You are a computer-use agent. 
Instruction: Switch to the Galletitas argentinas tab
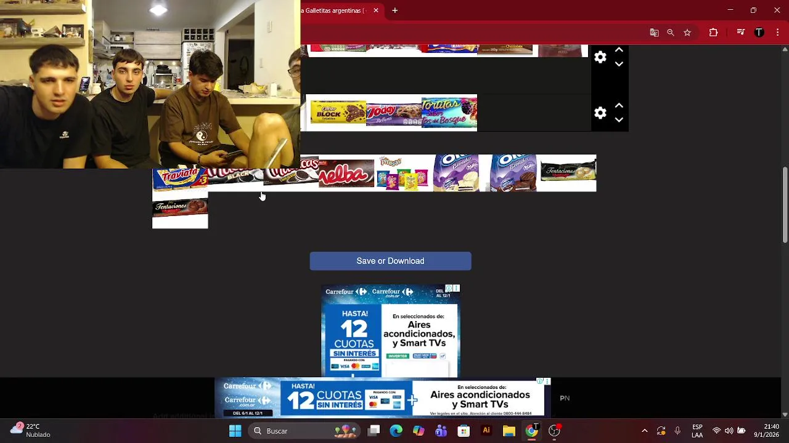point(335,10)
